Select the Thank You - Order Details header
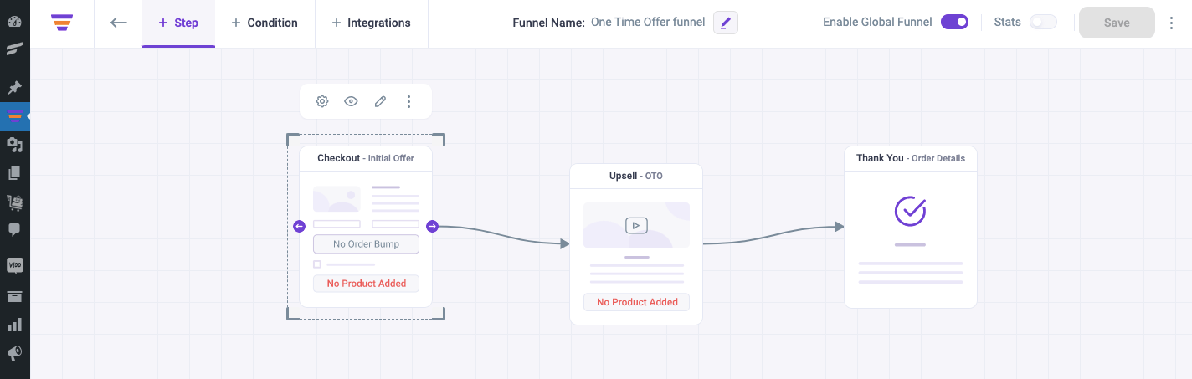Image resolution: width=1192 pixels, height=379 pixels. tap(910, 158)
